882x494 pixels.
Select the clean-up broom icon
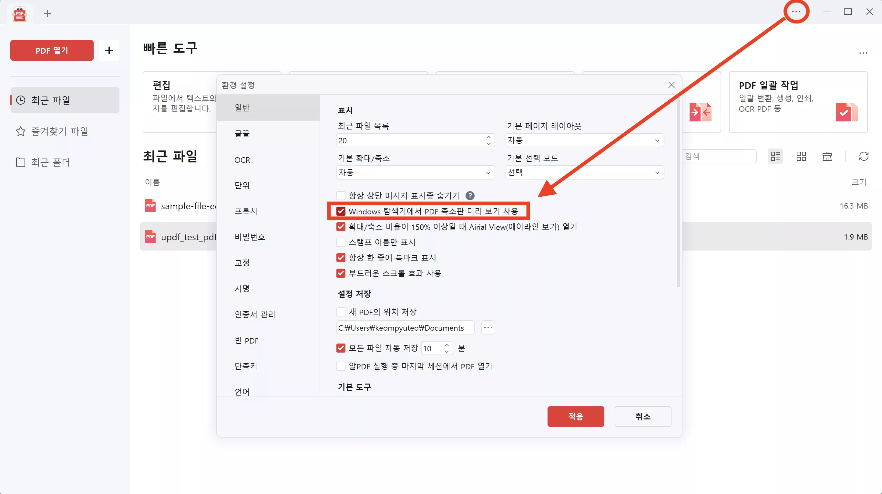827,156
